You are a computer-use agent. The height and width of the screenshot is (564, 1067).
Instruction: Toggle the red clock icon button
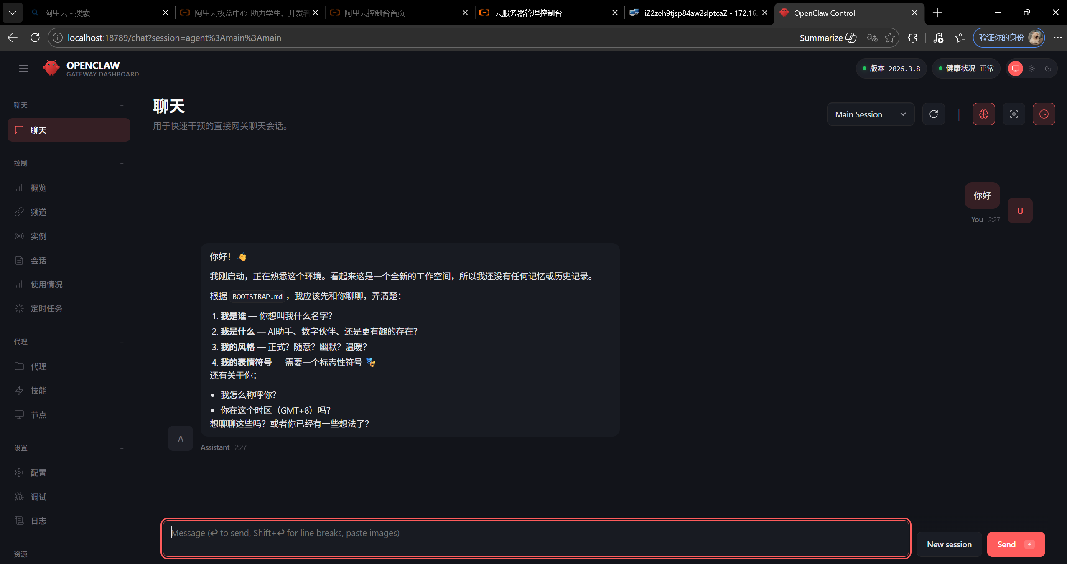[1044, 114]
